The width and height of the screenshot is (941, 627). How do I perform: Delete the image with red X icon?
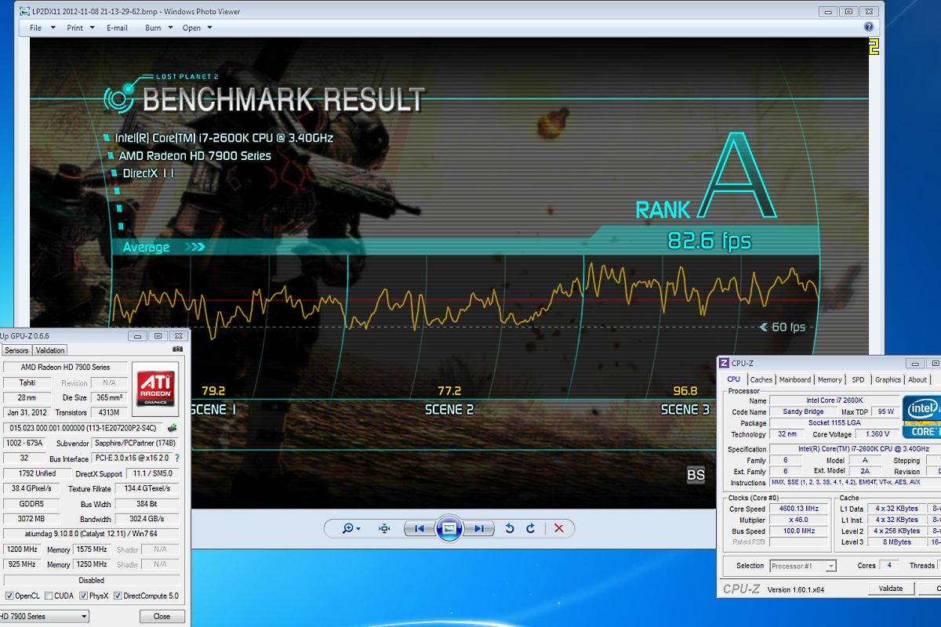[x=559, y=528]
